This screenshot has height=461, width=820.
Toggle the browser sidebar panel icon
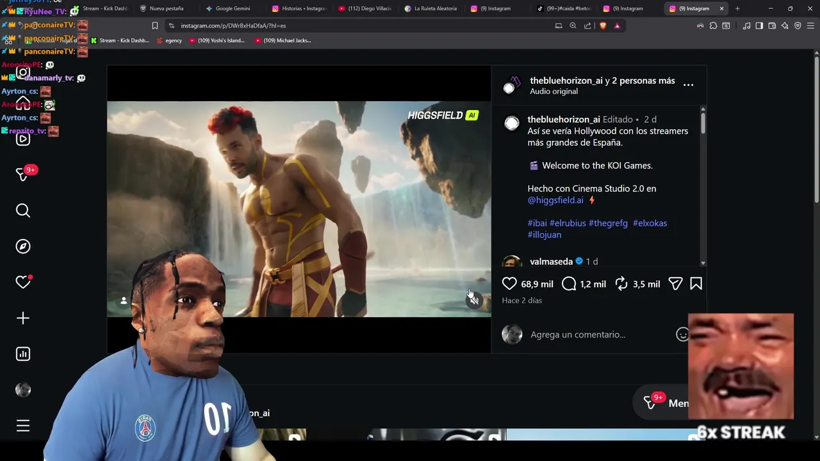coord(759,26)
